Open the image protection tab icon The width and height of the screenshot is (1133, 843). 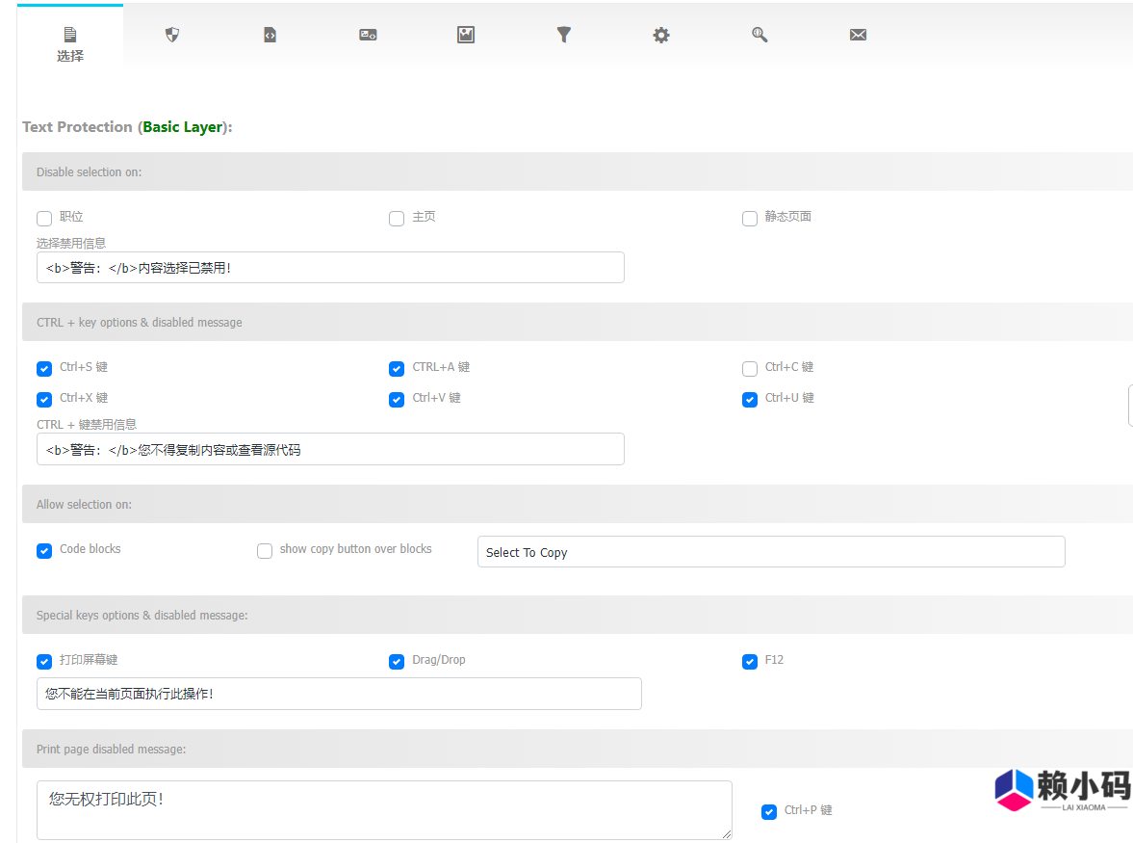[x=466, y=35]
